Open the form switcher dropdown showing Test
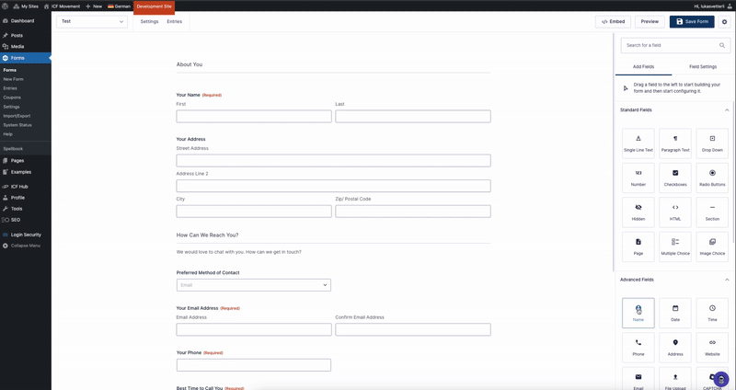The height and width of the screenshot is (390, 736). click(92, 21)
